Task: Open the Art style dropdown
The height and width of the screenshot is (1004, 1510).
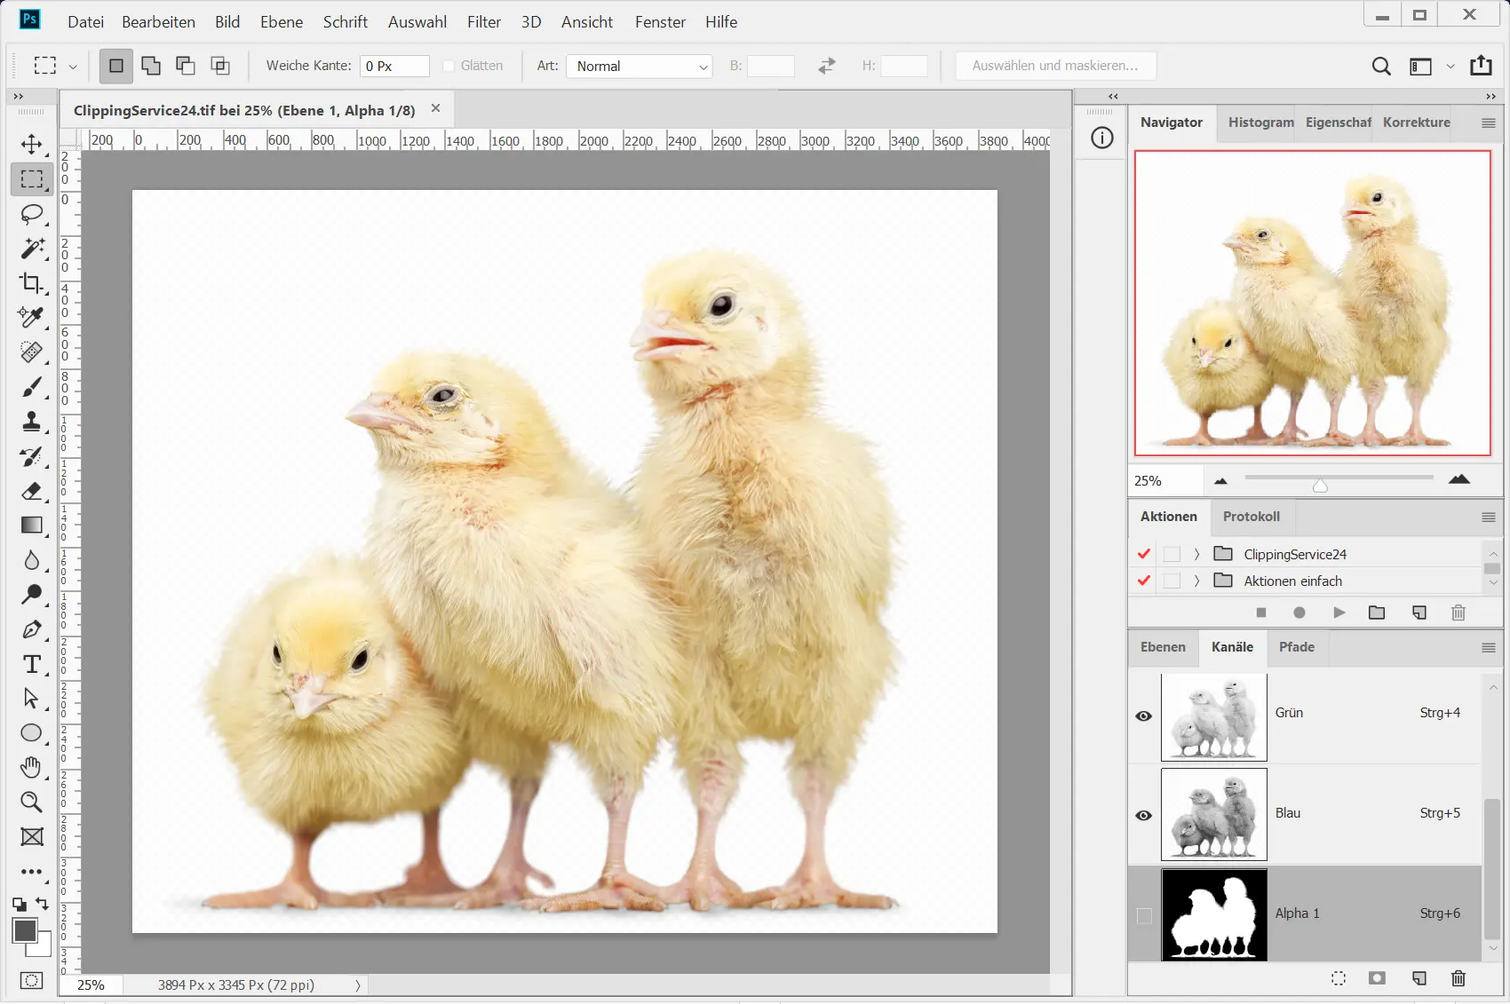Action: pos(640,67)
